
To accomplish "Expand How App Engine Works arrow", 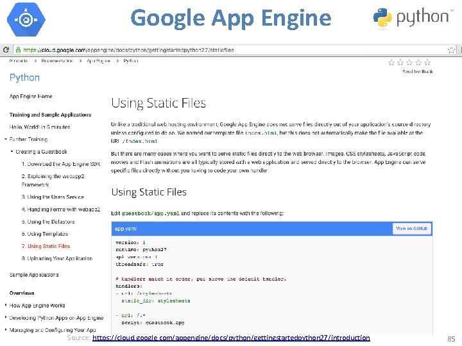I will pos(6,305).
